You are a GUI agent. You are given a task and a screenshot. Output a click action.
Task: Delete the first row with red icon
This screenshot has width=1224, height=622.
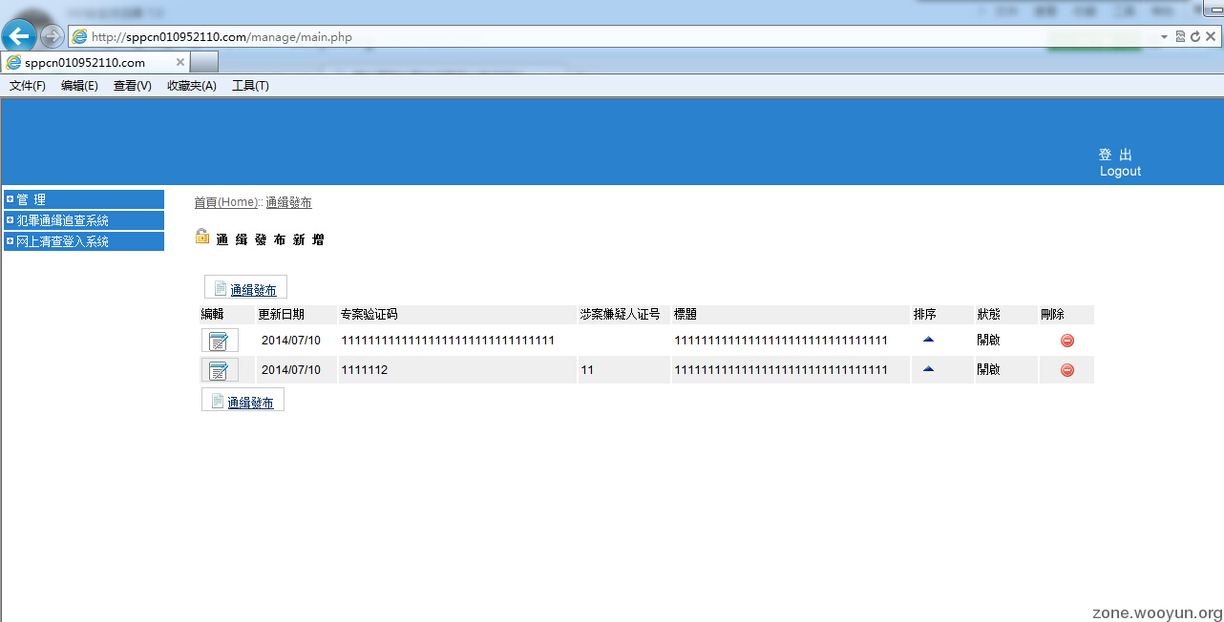(1067, 341)
